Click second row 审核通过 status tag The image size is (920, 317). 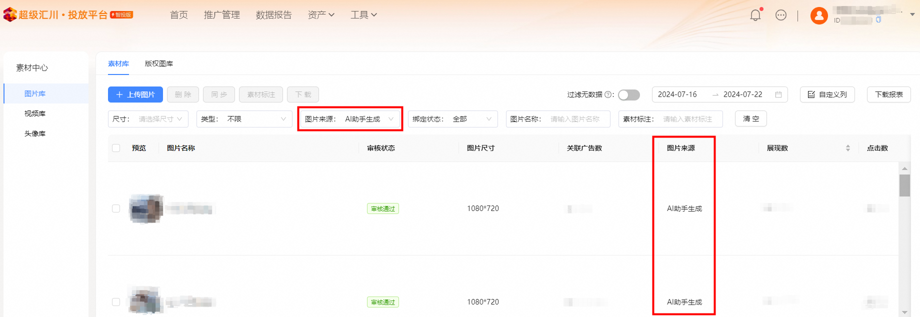383,302
